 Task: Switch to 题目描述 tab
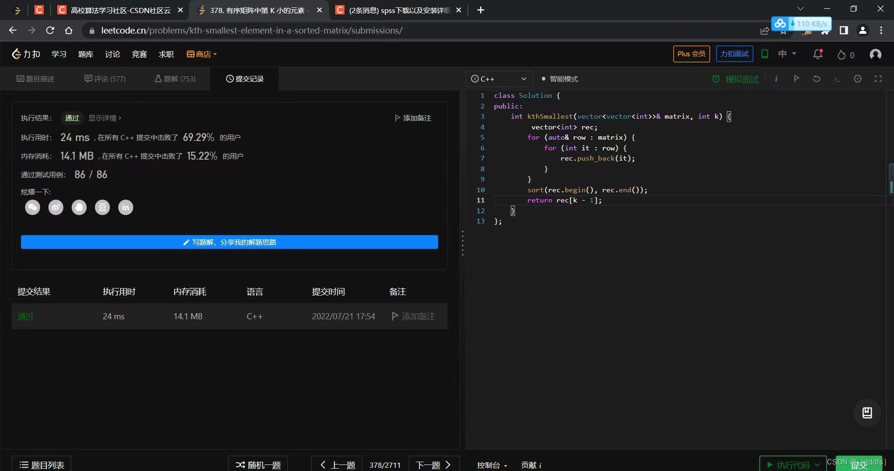(35, 79)
